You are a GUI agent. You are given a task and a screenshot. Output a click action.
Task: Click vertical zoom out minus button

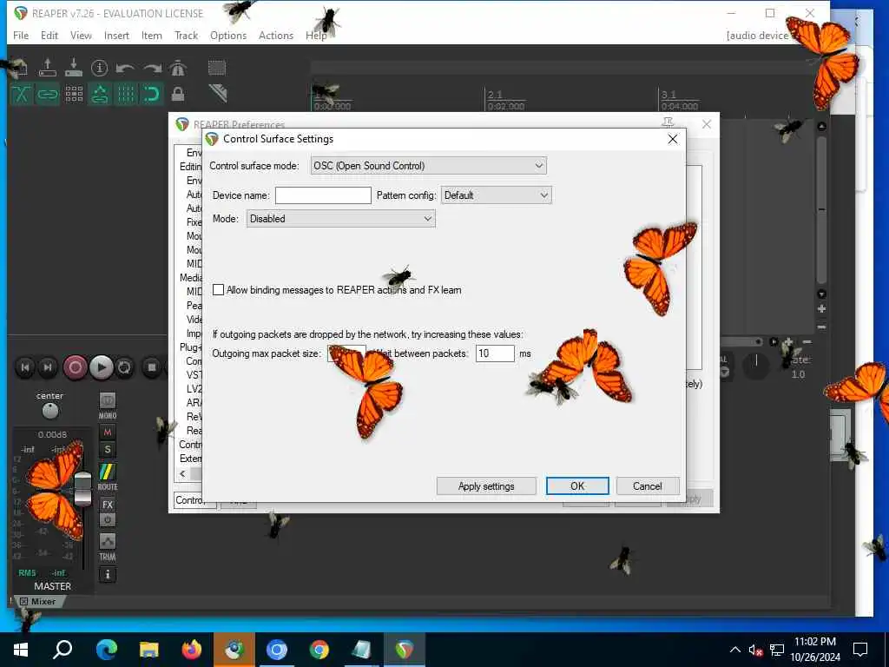point(821,327)
